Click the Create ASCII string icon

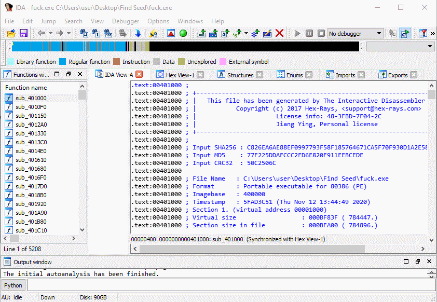225,33
